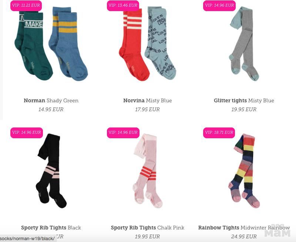Open the Norman Shady Green socks image
296x242 pixels.
[x=51, y=44]
